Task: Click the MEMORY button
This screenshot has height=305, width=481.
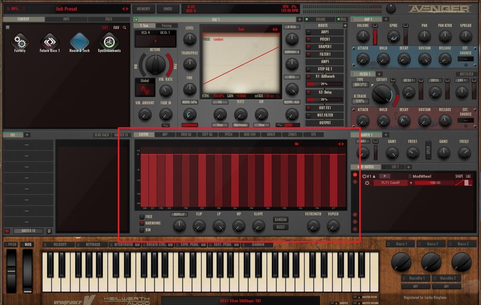Action: point(144,9)
